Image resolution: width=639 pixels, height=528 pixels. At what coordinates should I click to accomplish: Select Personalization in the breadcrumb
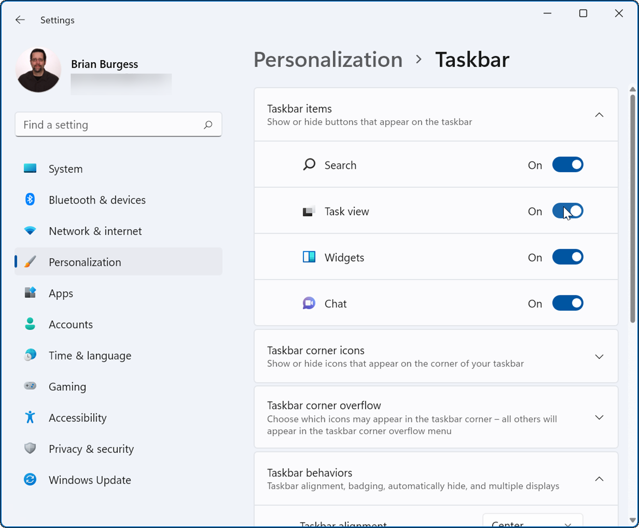click(x=328, y=59)
